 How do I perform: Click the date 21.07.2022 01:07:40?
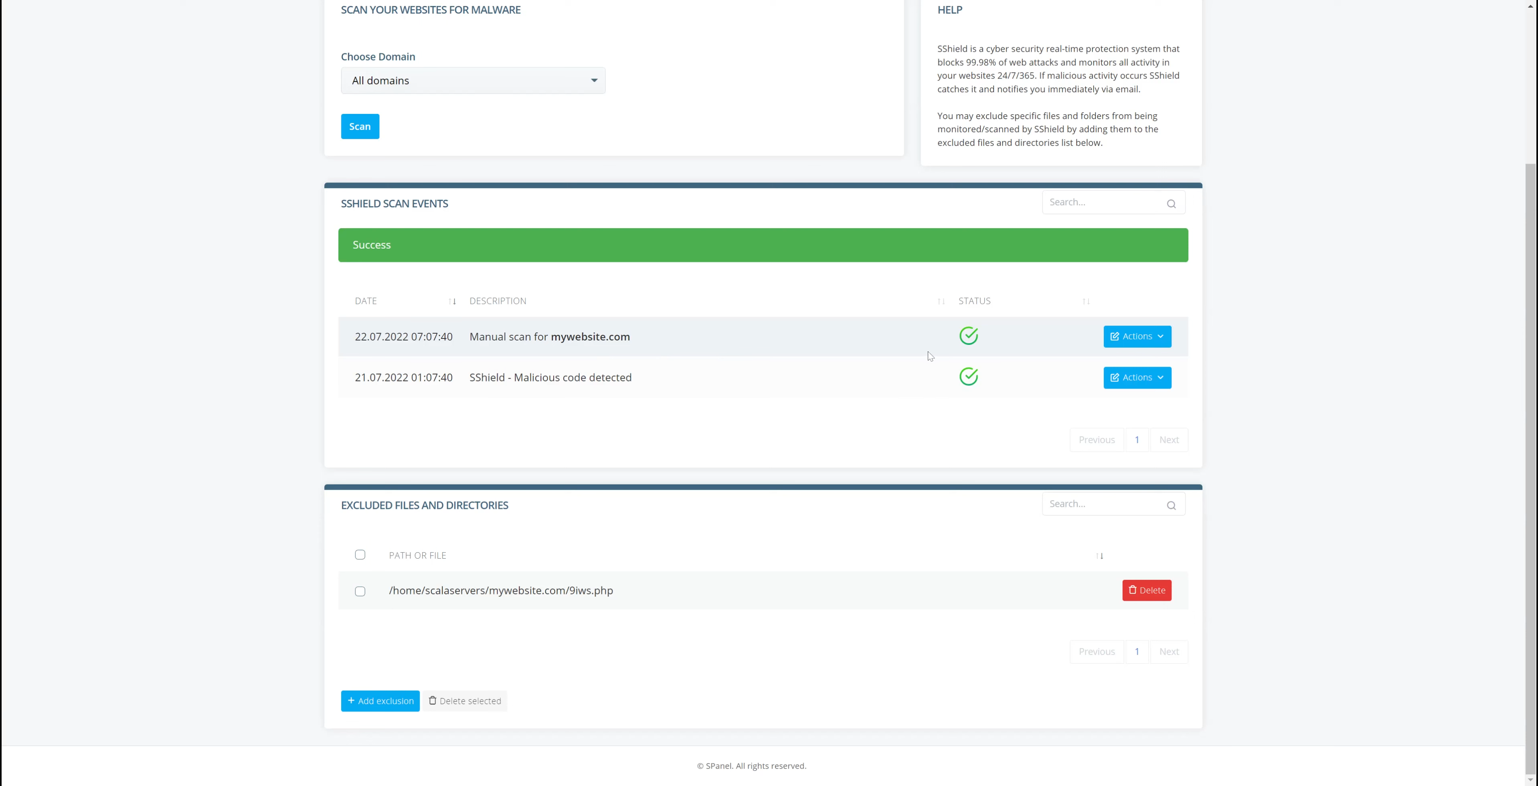[404, 378]
